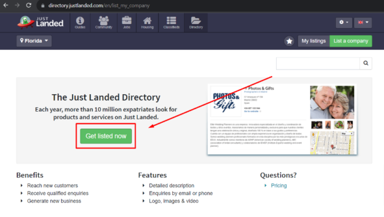Open the Housing section
Screen dimensions: 384x217
[x=147, y=23]
